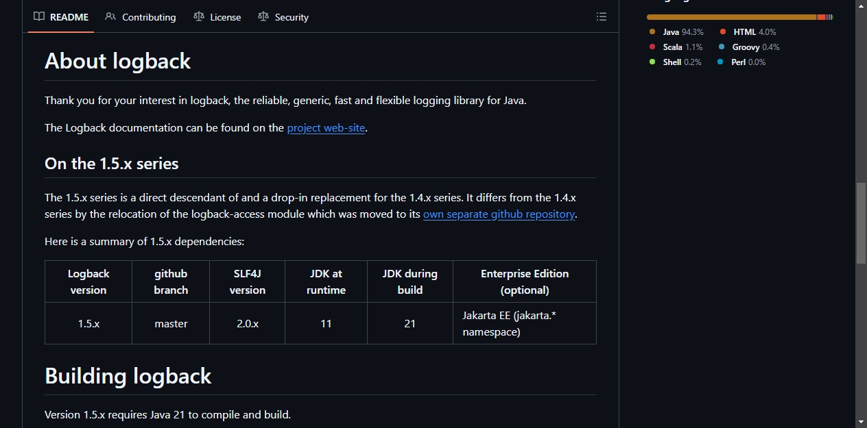Click the vertical scrollbar thumb
Viewport: 867px width, 428px height.
(x=861, y=223)
